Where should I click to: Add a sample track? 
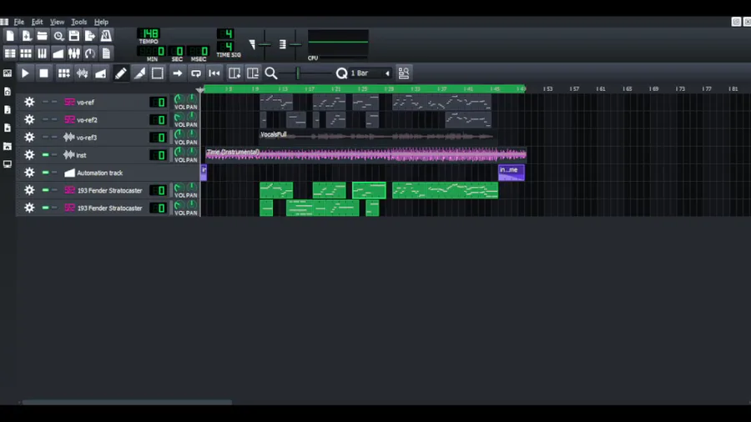83,73
